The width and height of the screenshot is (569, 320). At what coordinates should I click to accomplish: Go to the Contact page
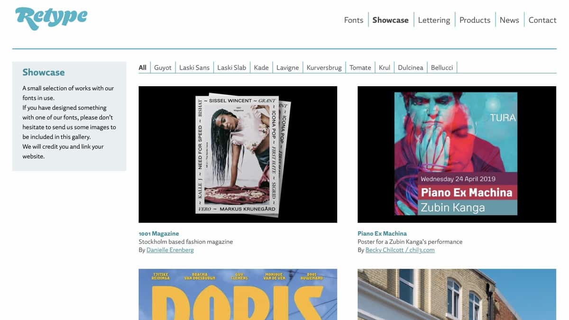click(542, 20)
